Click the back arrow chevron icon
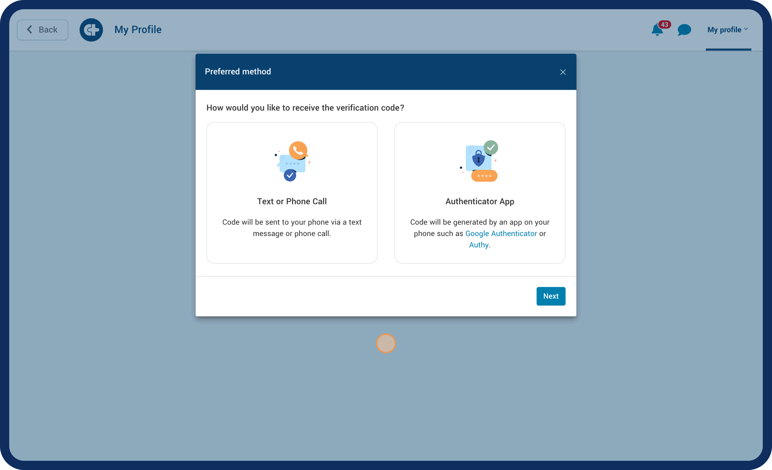Screen dimensions: 772x470 click(30, 30)
